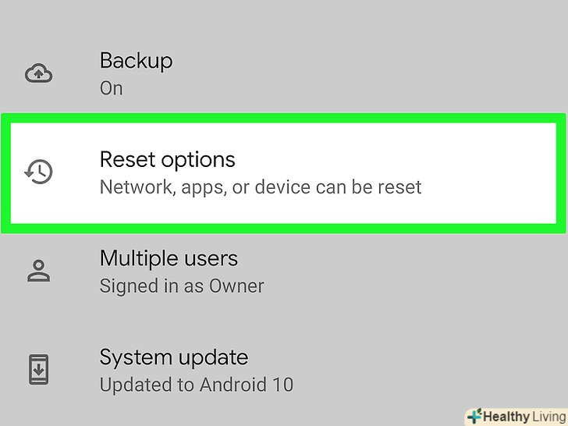This screenshot has height=426, width=568.
Task: Tap the System update phone icon
Action: (38, 369)
